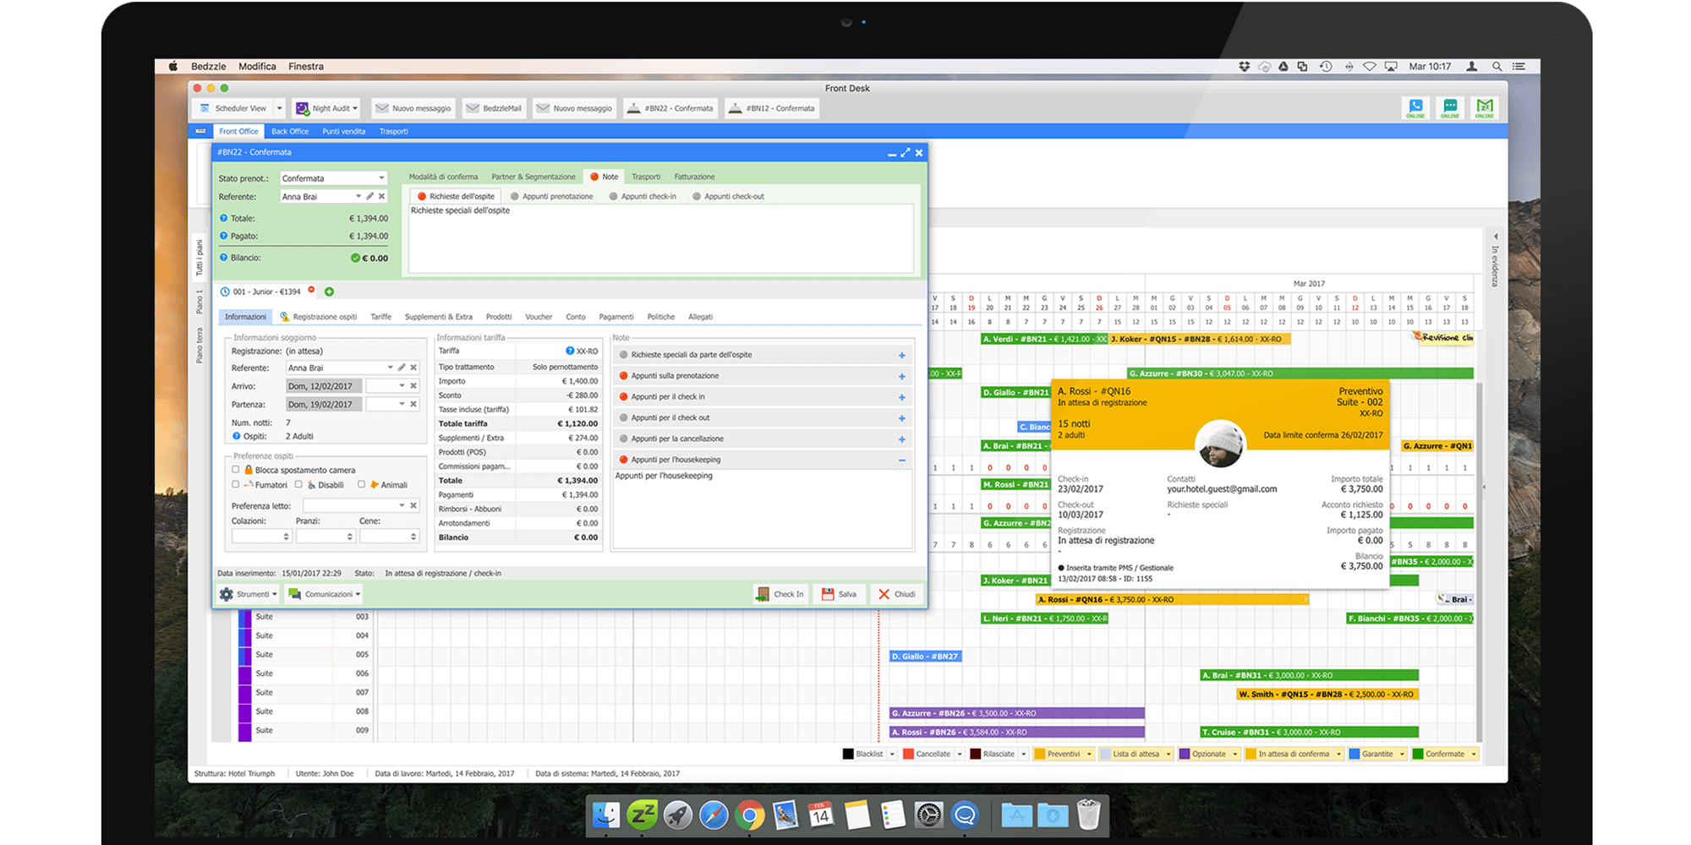Click the chat ONLINE status icon
The image size is (1691, 845).
[x=1450, y=107]
